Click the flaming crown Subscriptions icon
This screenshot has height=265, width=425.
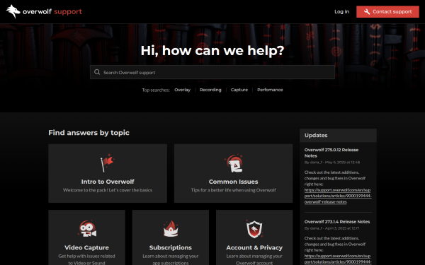[171, 229]
